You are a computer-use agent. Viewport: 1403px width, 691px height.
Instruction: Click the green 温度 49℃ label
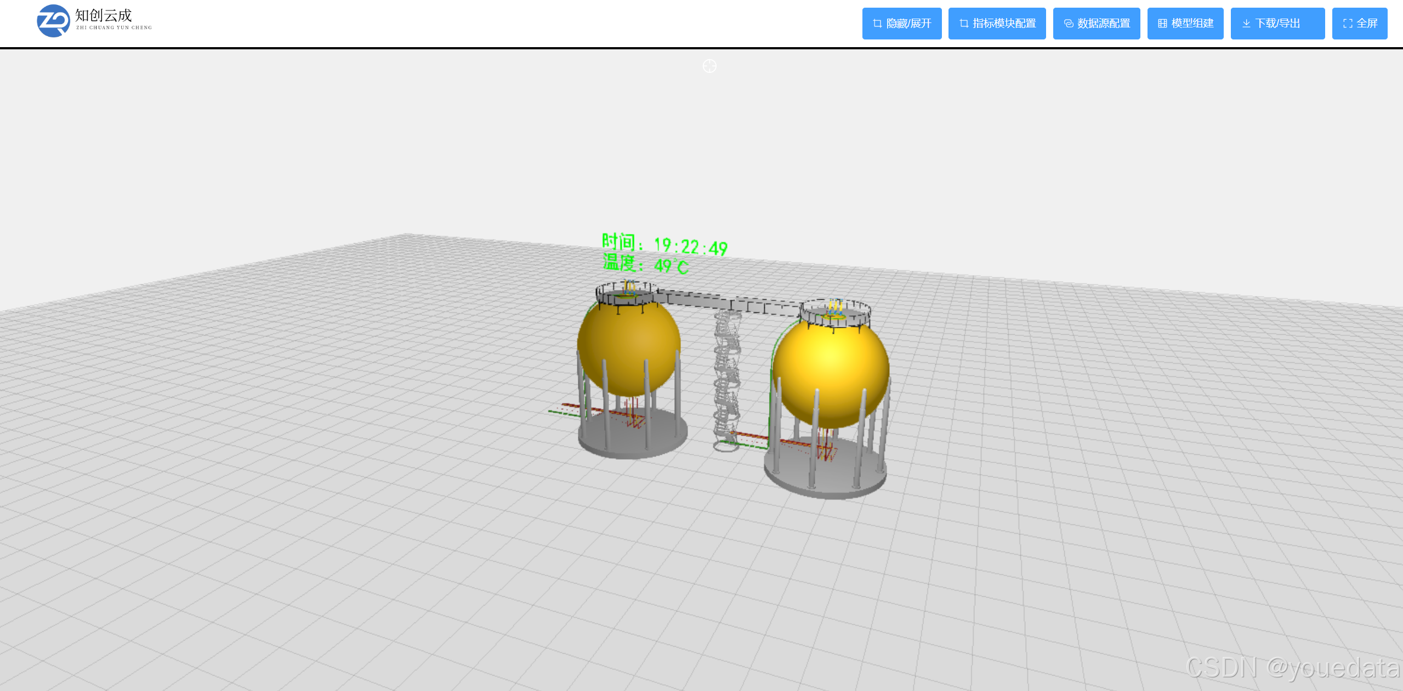point(645,265)
